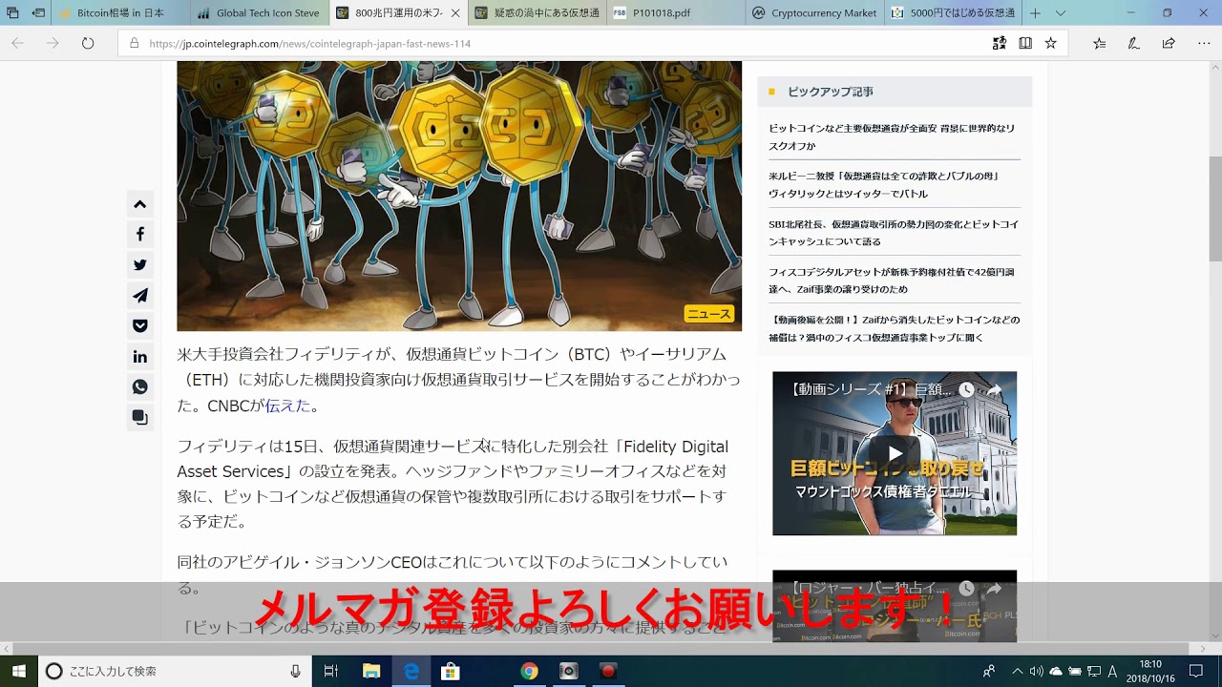Open the 伝えた hyperlink in article
1222x687 pixels.
287,406
